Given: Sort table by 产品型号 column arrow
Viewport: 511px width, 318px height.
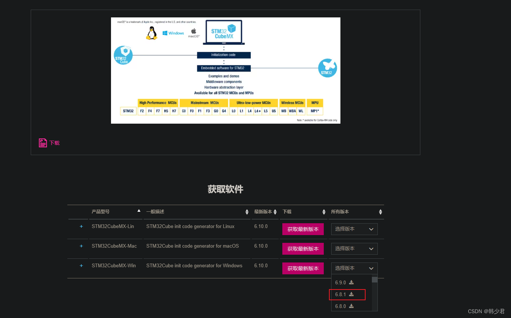Looking at the screenshot, I should tap(139, 211).
